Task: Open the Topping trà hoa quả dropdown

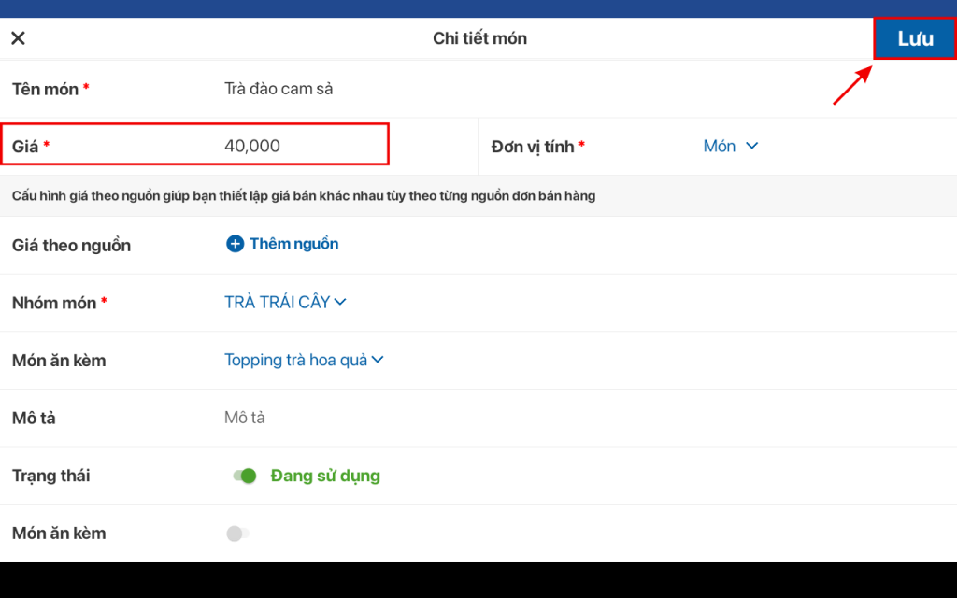Action: point(296,360)
